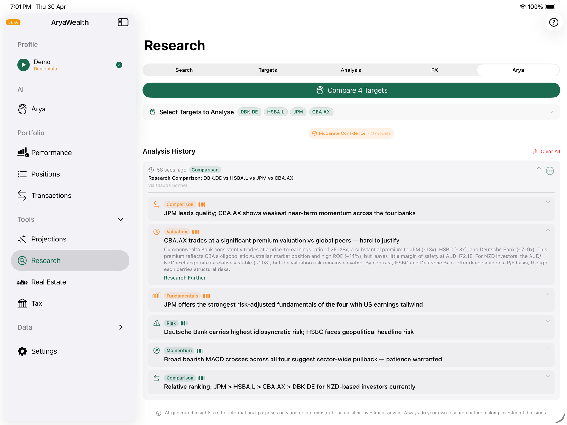Open the help question mark icon

(553, 22)
